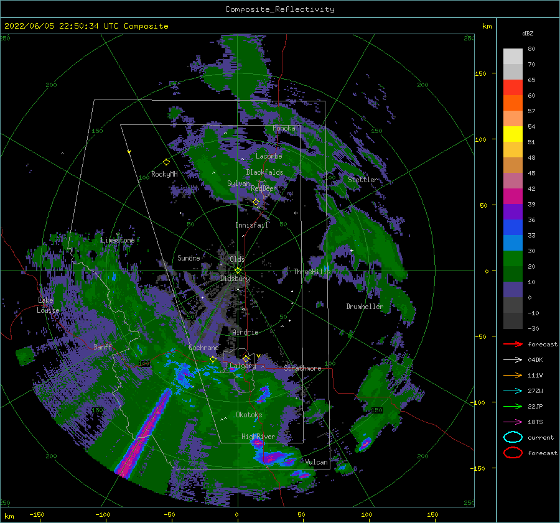The image size is (560, 523).
Task: Click the Ponoka city label
Action: (284, 128)
